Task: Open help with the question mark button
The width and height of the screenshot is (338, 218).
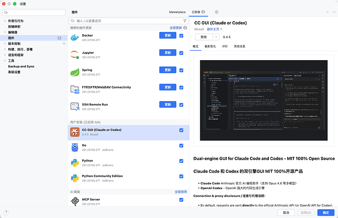Action: point(6,213)
